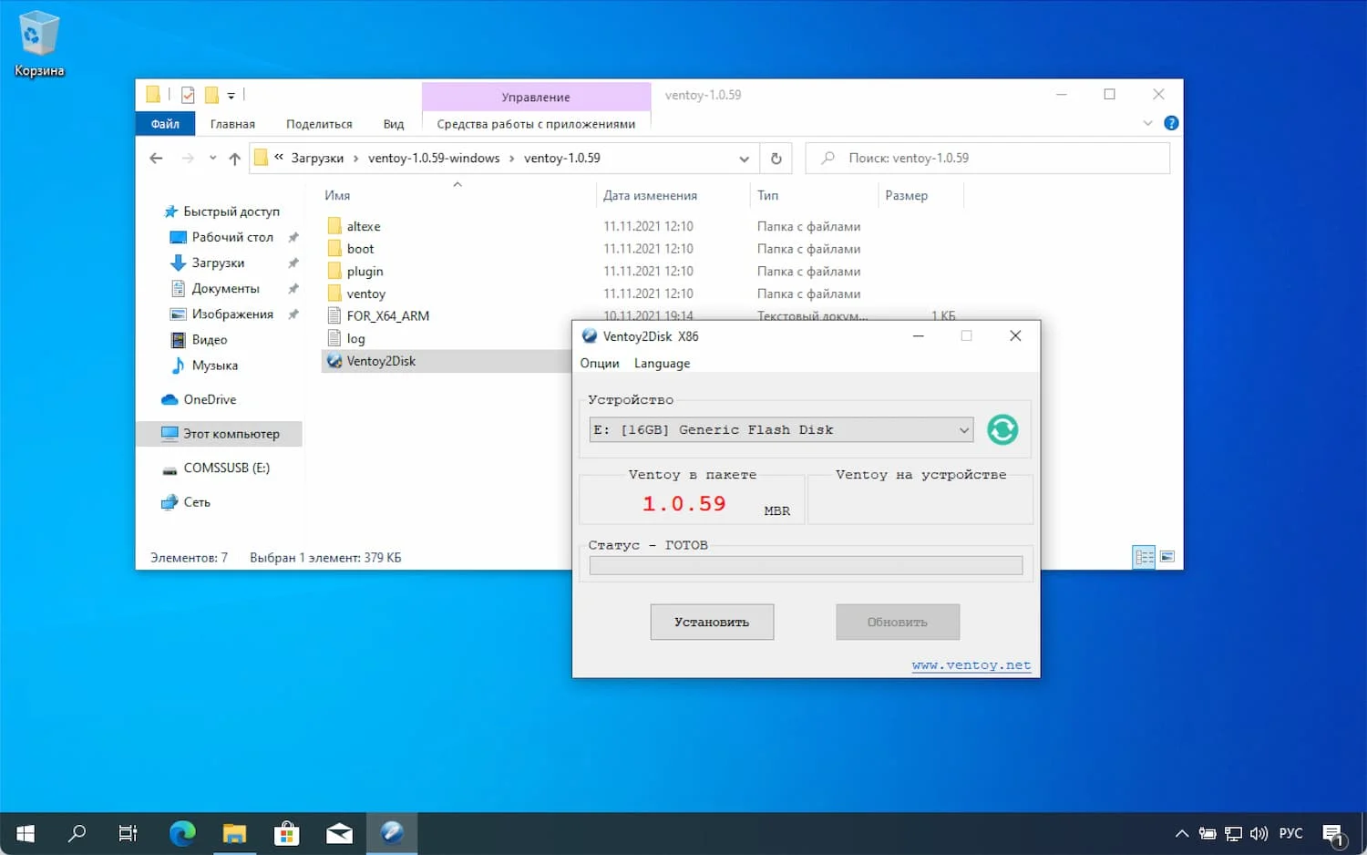Viewport: 1367px width, 855px height.
Task: Switch to details list view mode
Action: [1144, 557]
